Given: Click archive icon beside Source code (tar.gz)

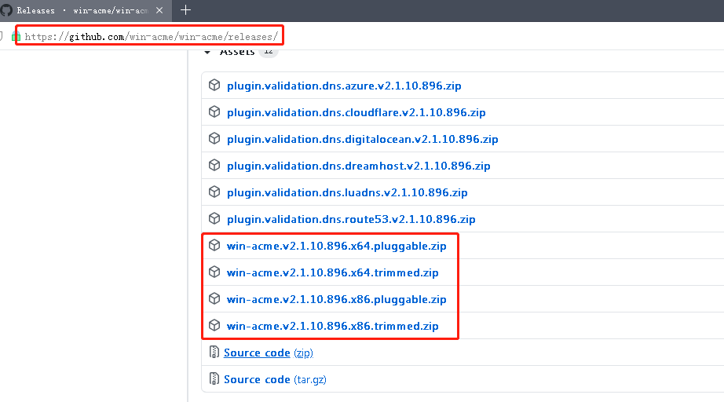Looking at the screenshot, I should (x=214, y=379).
